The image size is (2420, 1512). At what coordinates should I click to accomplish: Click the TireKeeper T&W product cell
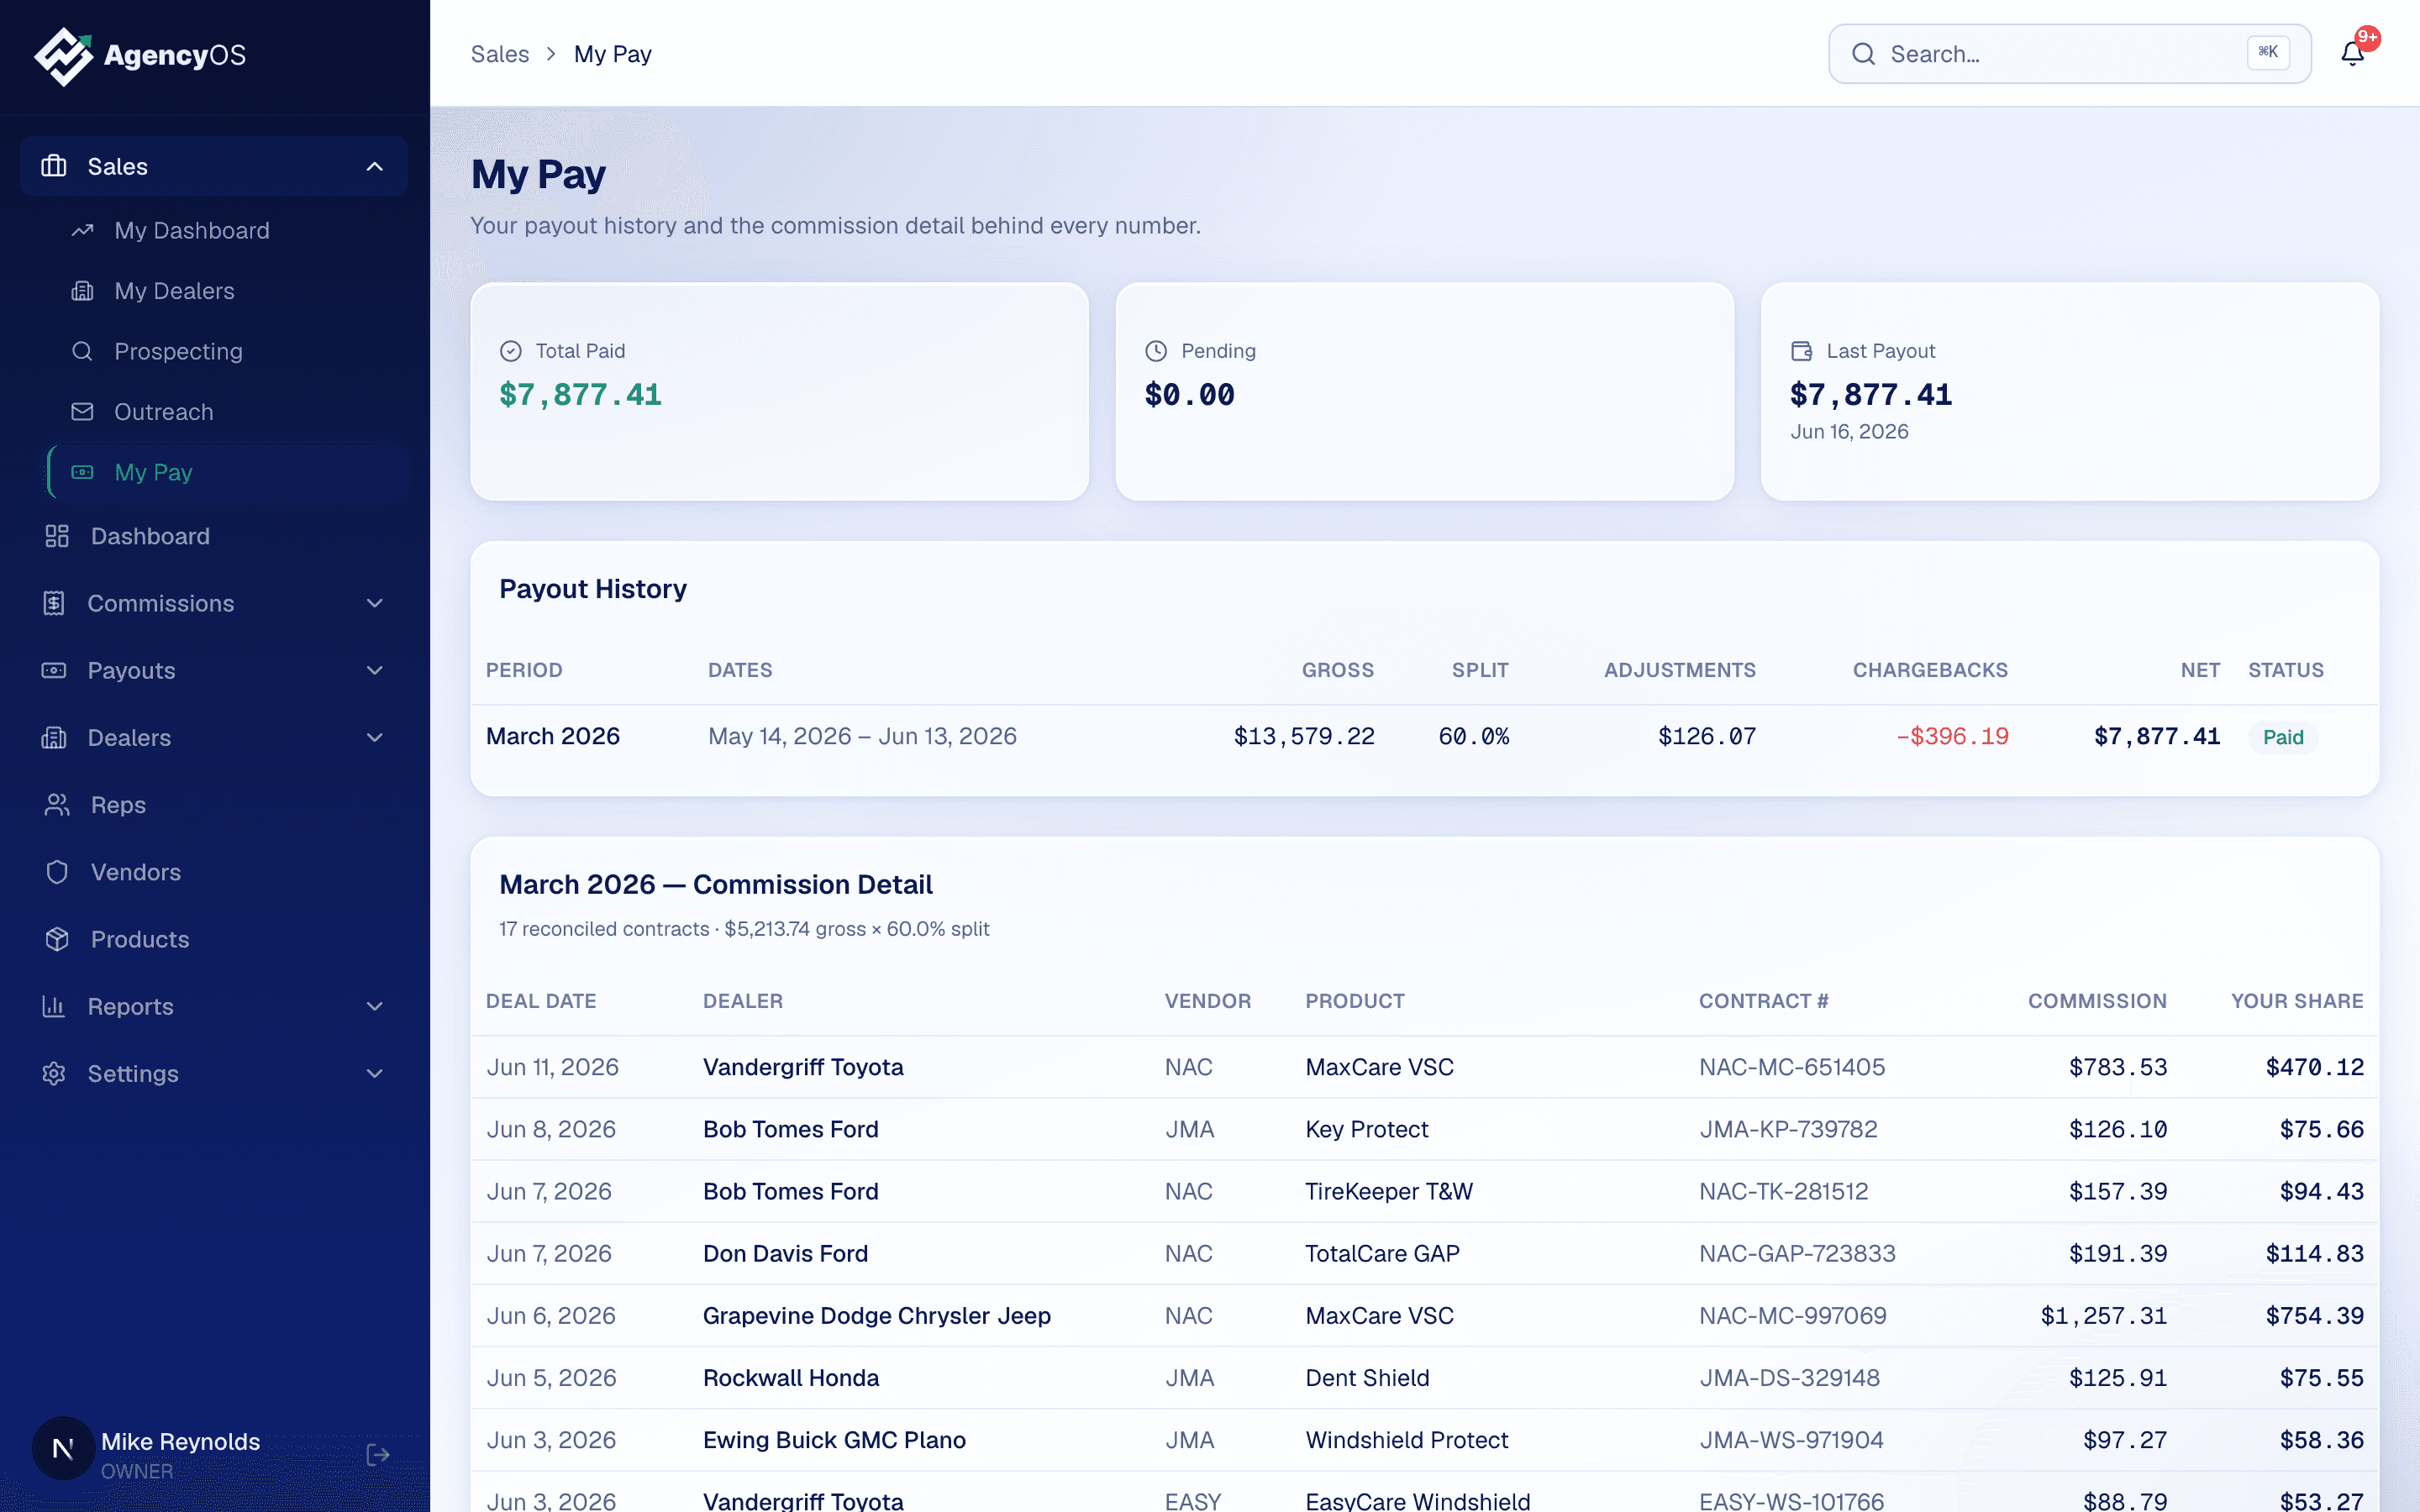tap(1388, 1191)
